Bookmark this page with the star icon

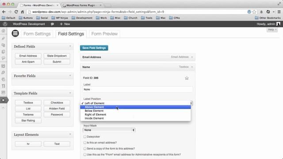click(x=254, y=12)
